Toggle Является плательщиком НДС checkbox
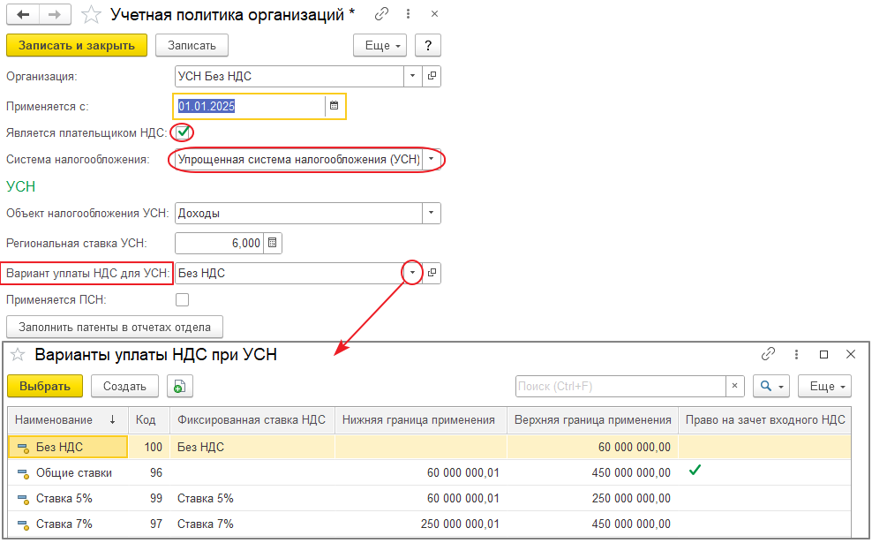This screenshot has width=872, height=543. click(182, 132)
